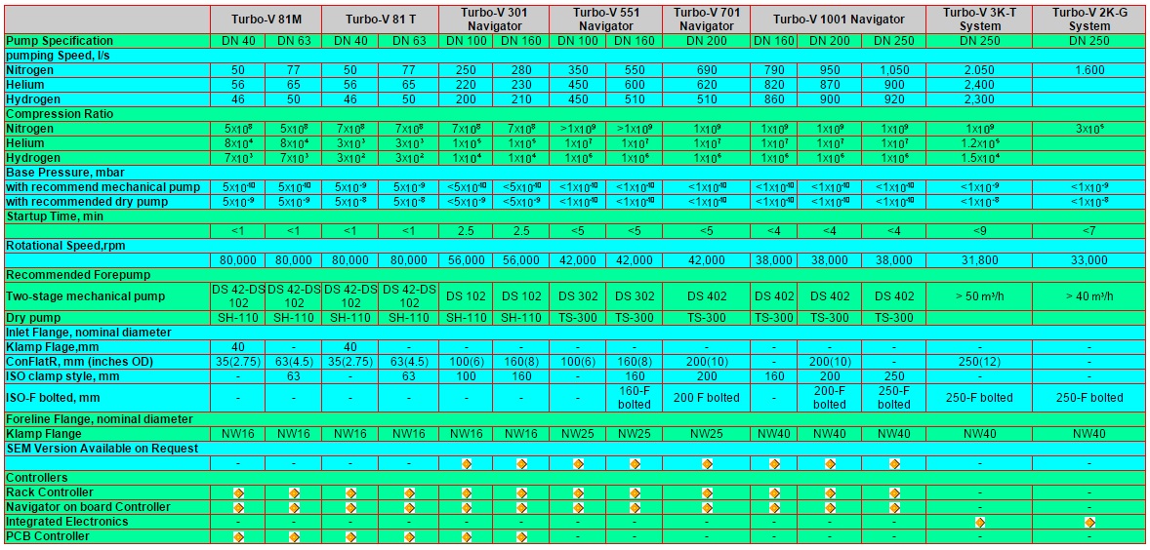Viewport: 1150px width, 550px height.
Task: Click the '> 50 m³/h' forepump cell
Action: [x=979, y=296]
